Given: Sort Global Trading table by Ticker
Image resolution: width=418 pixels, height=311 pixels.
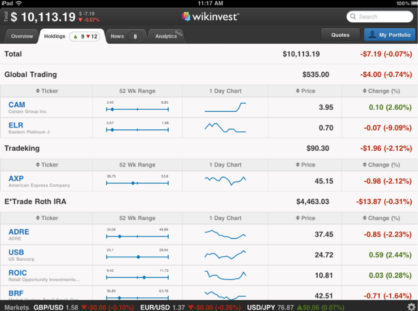Looking at the screenshot, I should (47, 91).
